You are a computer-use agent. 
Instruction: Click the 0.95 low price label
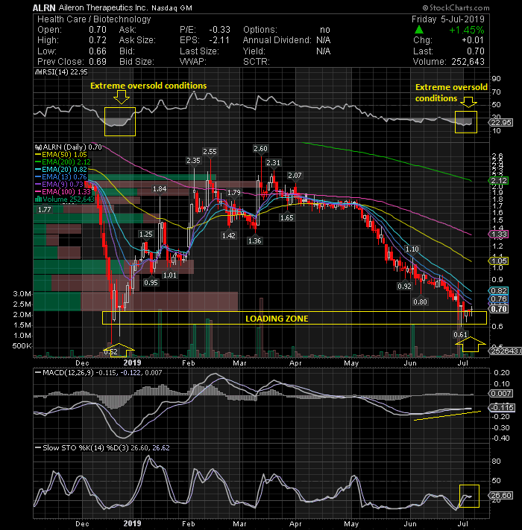[x=151, y=283]
